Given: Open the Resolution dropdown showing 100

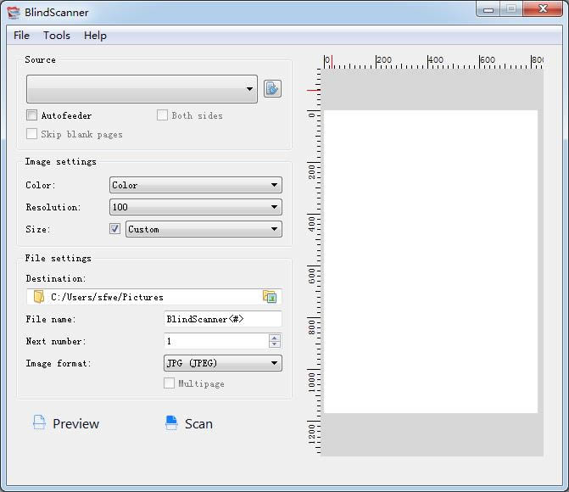Looking at the screenshot, I should (196, 207).
